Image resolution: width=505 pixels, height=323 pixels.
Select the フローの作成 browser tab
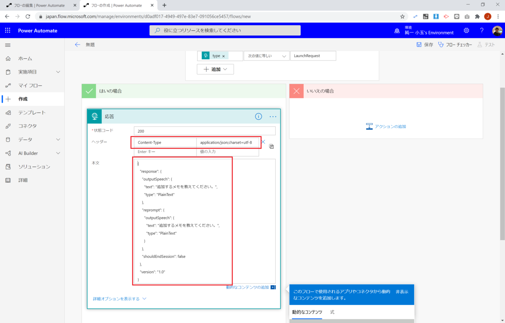(x=119, y=5)
